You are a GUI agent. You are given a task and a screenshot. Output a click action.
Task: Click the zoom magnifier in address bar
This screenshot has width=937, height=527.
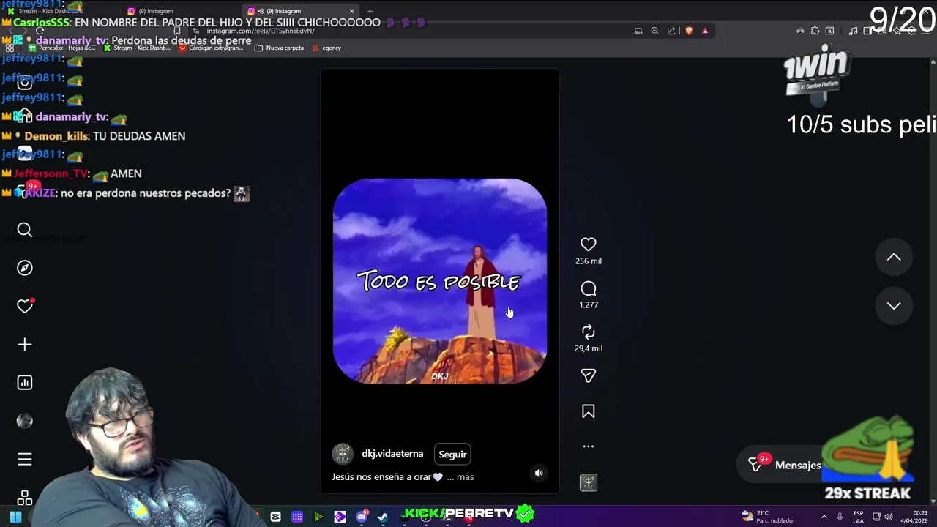point(654,31)
